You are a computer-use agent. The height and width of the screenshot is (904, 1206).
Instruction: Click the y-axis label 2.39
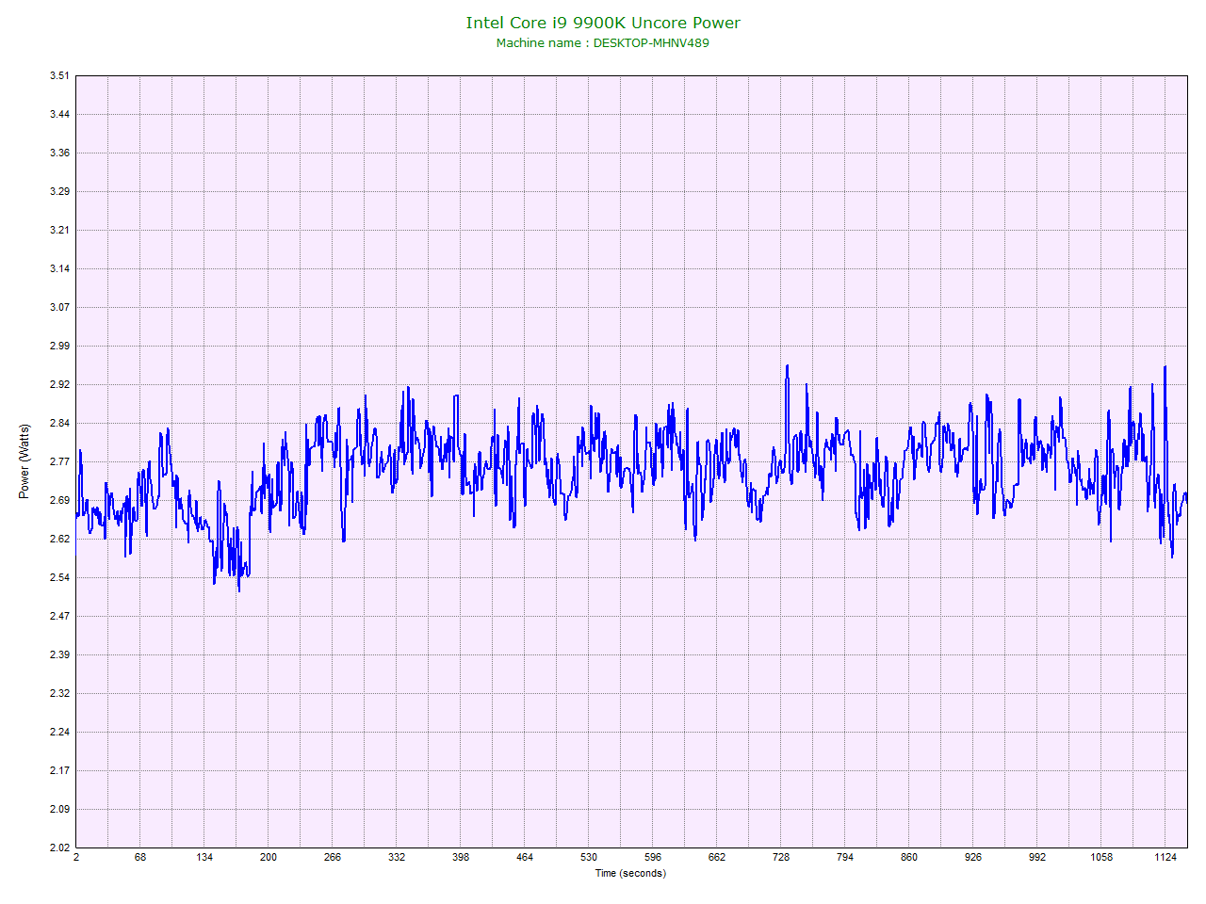click(x=59, y=655)
